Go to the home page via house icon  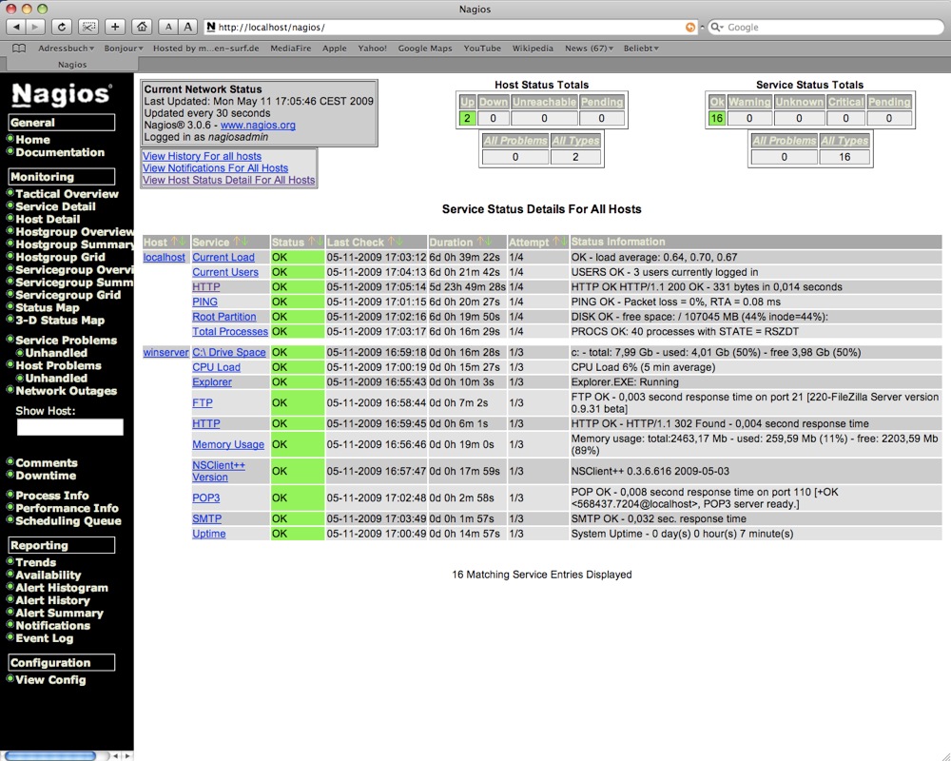point(142,27)
